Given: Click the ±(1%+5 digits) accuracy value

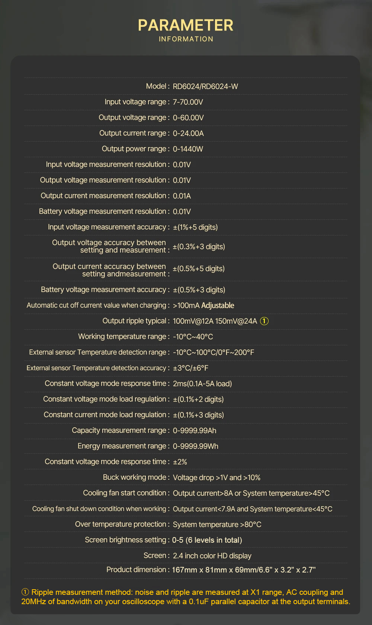Looking at the screenshot, I should click(x=195, y=227).
